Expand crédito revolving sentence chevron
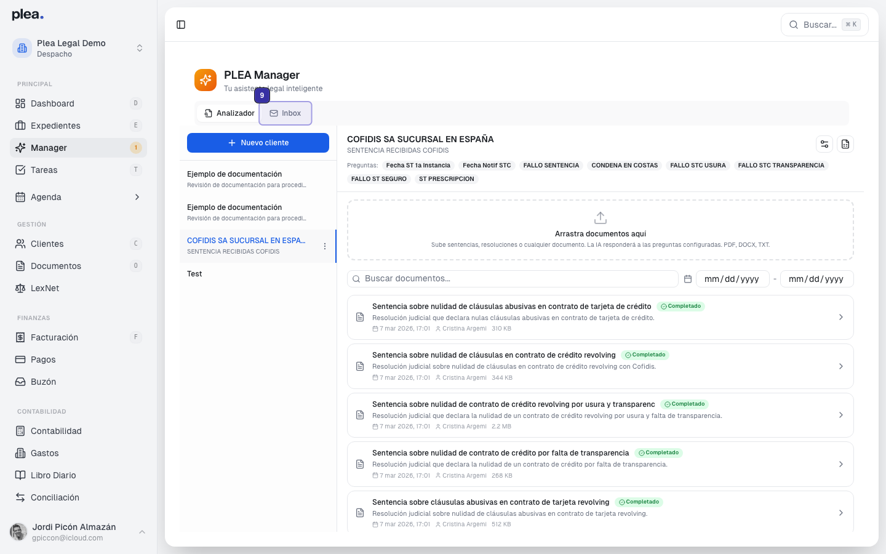The image size is (886, 554). pos(841,366)
